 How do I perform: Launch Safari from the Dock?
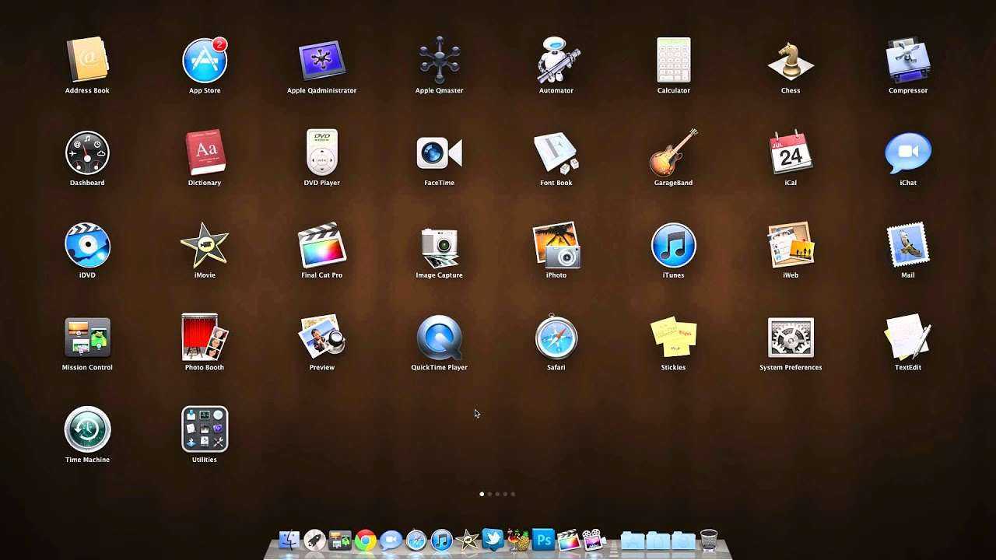(x=416, y=540)
